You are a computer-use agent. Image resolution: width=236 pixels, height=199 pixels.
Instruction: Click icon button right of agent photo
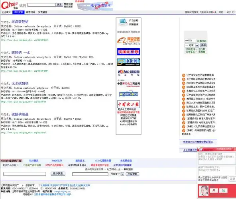(214, 191)
